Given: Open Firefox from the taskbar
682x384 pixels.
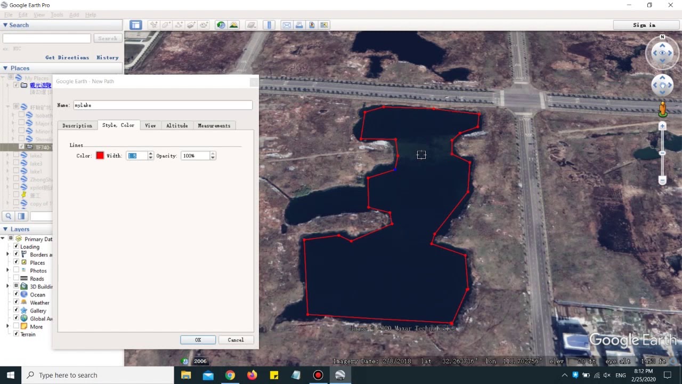Looking at the screenshot, I should tap(252, 375).
